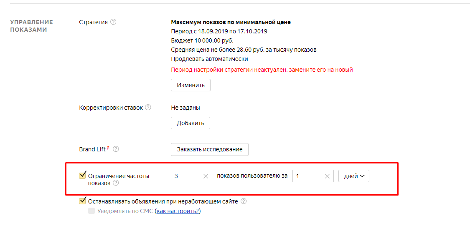Open help icon beside Корректировки ставок
The height and width of the screenshot is (226, 470).
point(148,108)
